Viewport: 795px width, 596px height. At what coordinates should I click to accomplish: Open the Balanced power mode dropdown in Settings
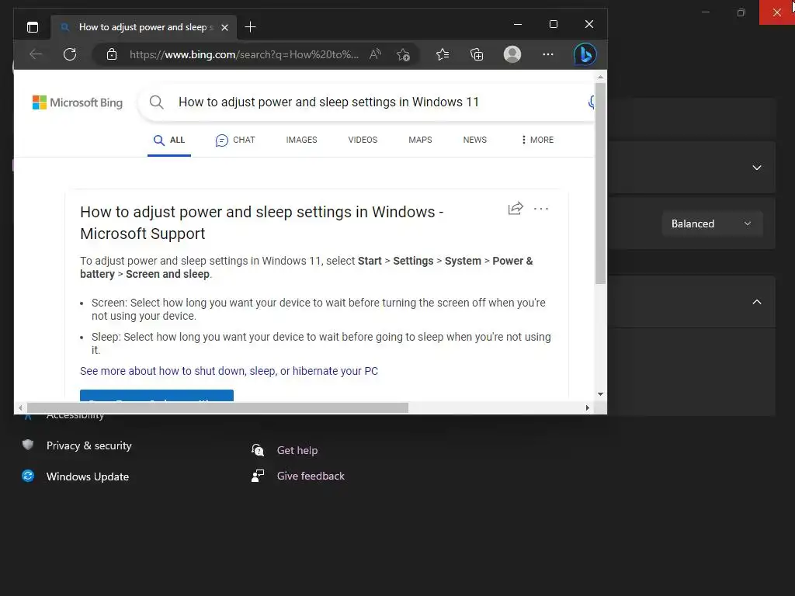click(x=712, y=223)
